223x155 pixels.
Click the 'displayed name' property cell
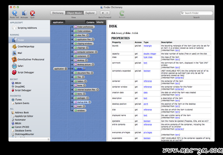click(x=122, y=117)
